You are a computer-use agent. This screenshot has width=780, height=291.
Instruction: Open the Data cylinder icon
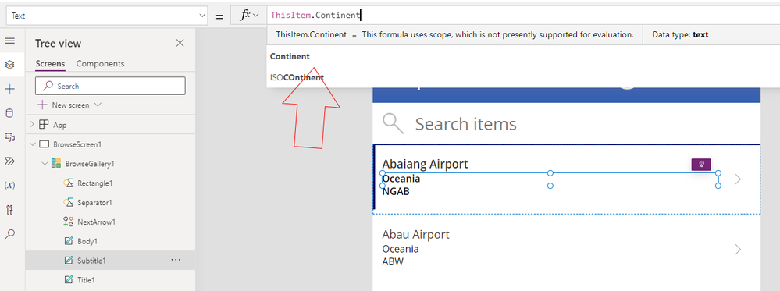click(9, 113)
